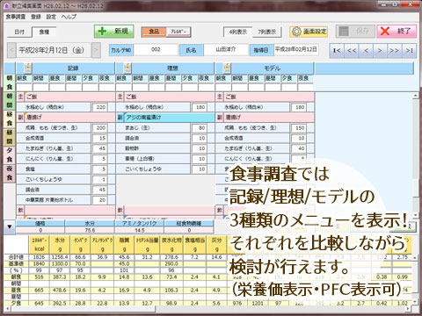Click the horizontal scrollbar at the bottom
This screenshot has width=422, height=316.
click(208, 308)
